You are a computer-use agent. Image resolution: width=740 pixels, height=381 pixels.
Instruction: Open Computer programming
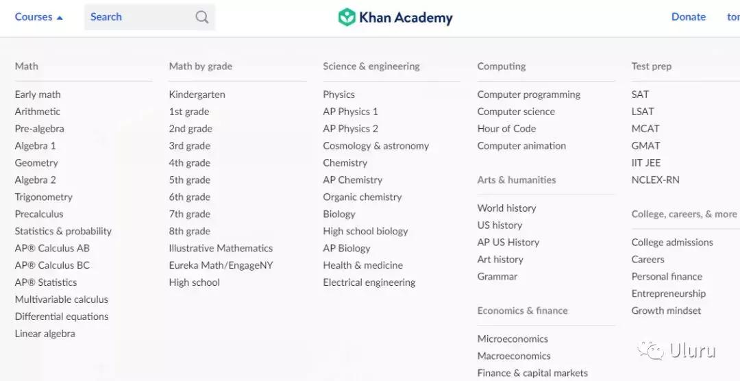click(x=528, y=95)
